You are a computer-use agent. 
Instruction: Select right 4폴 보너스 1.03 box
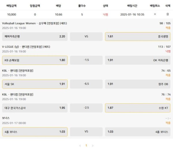tap(138, 132)
